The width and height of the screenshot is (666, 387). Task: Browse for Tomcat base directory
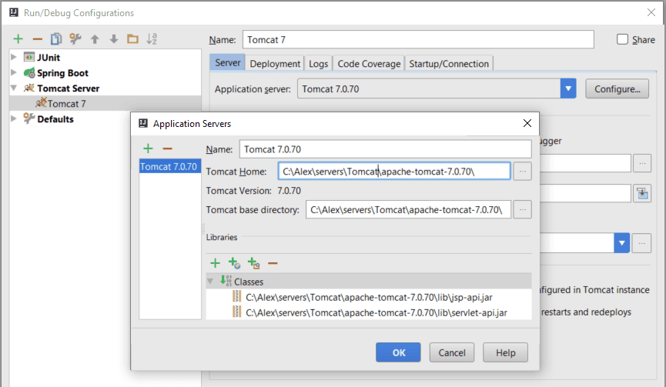523,209
